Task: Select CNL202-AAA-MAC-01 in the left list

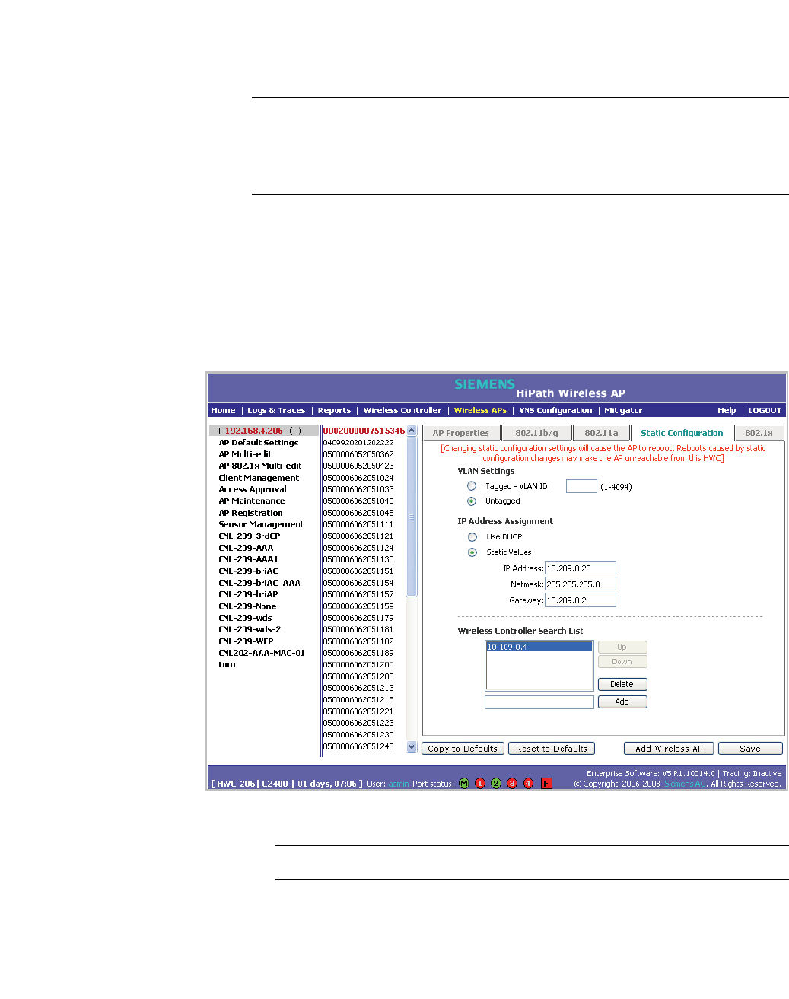Action: pyautogui.click(x=262, y=653)
